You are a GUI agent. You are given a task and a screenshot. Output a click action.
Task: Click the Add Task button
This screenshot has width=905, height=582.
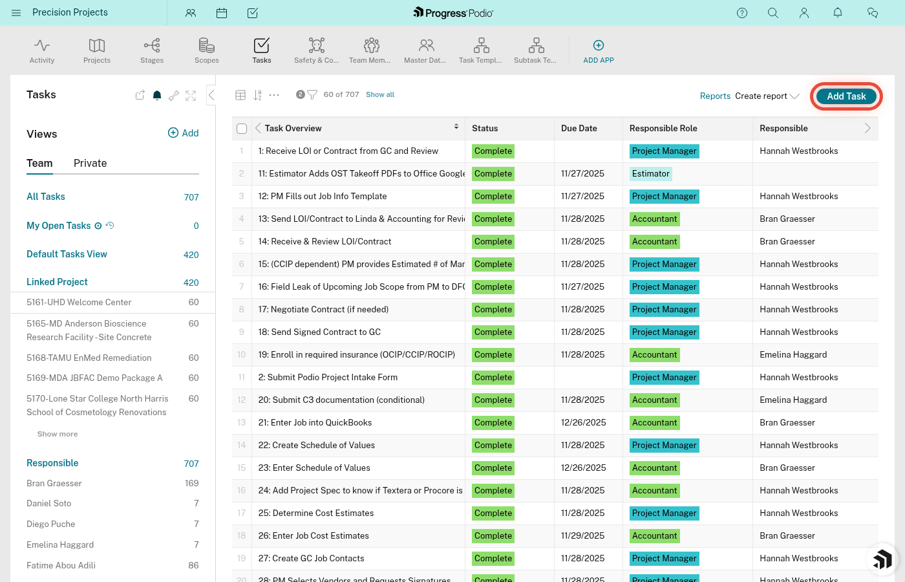846,96
